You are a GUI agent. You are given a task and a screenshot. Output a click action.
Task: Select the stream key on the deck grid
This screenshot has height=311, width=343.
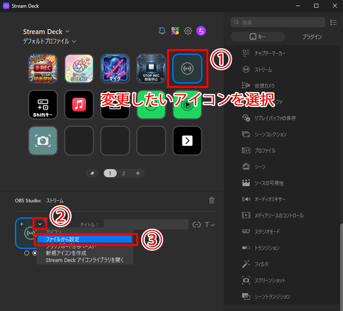[x=187, y=69]
